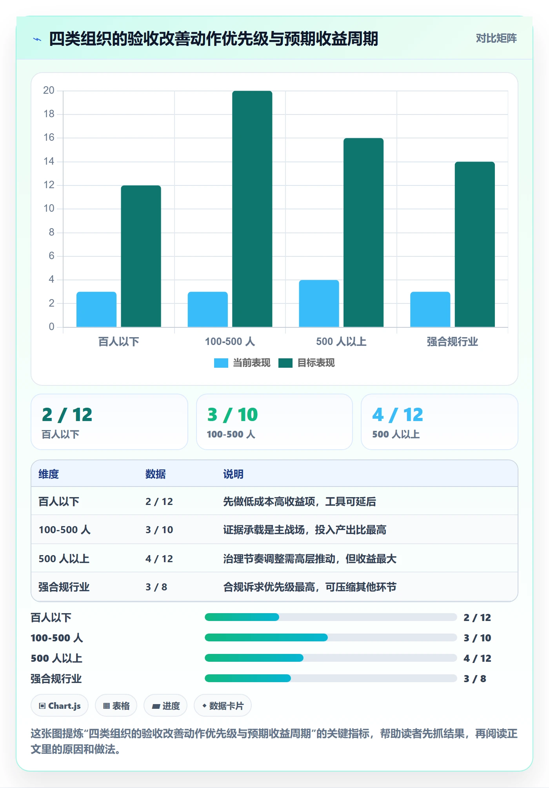This screenshot has width=549, height=788.
Task: Select the tallest dark green bar for 100-500 人
Action: 252,209
